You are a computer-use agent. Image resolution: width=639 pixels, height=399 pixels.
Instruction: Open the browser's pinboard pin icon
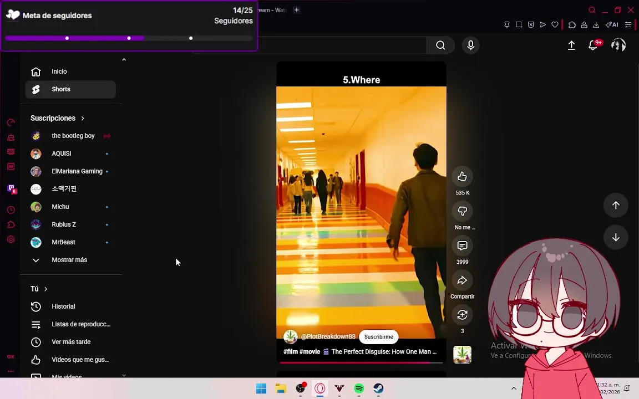pyautogui.click(x=507, y=25)
